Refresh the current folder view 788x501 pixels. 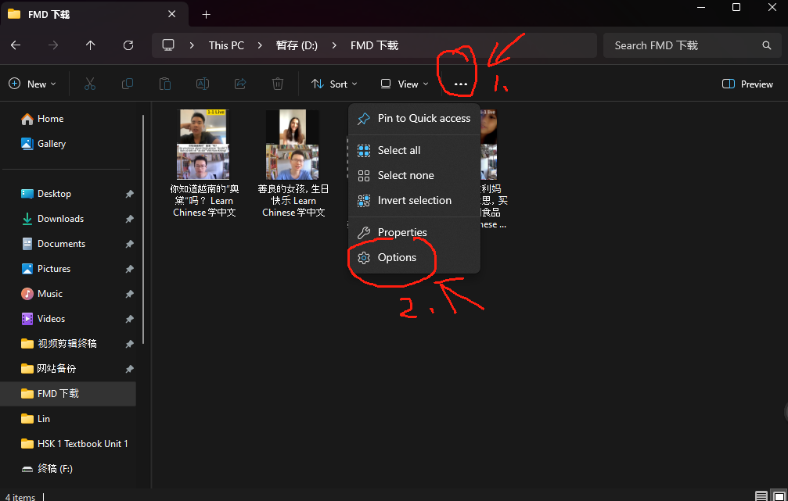(128, 45)
